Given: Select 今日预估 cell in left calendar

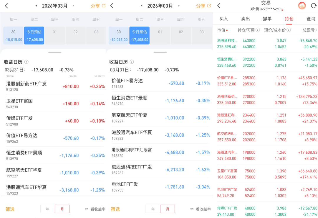Looking at the screenshot, I should (x=34, y=35).
